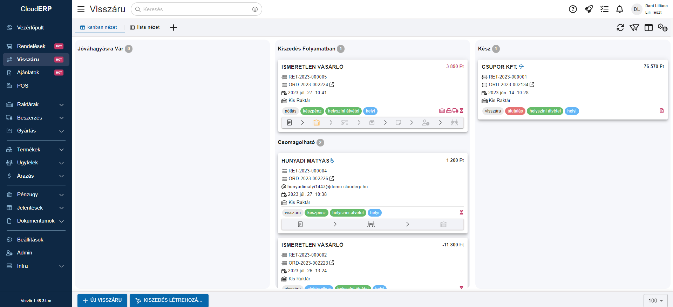Screen dimensions: 673x307
Task: Click the ÚJ VISSZÁRU button
Action: [102, 300]
